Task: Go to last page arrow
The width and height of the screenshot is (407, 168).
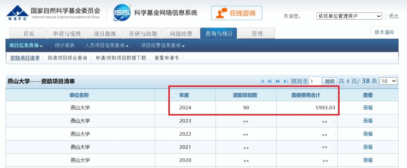Action: click(285, 81)
